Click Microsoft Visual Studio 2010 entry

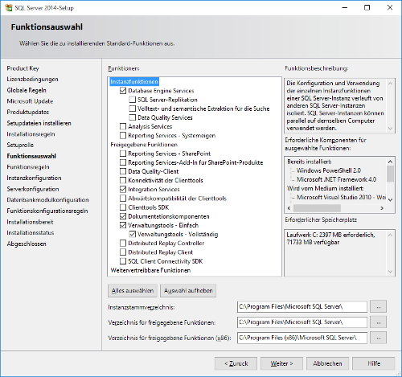coord(341,197)
